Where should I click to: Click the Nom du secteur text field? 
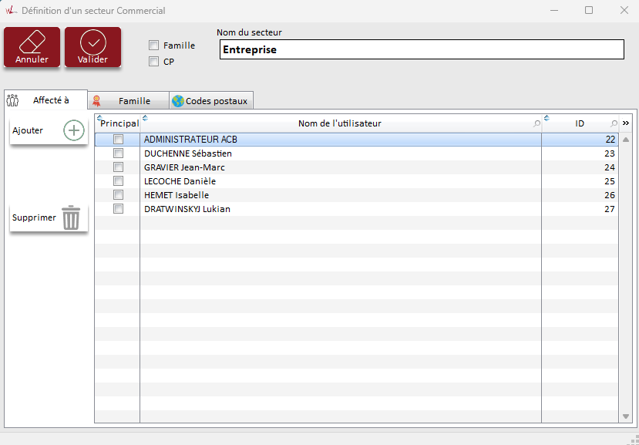421,49
